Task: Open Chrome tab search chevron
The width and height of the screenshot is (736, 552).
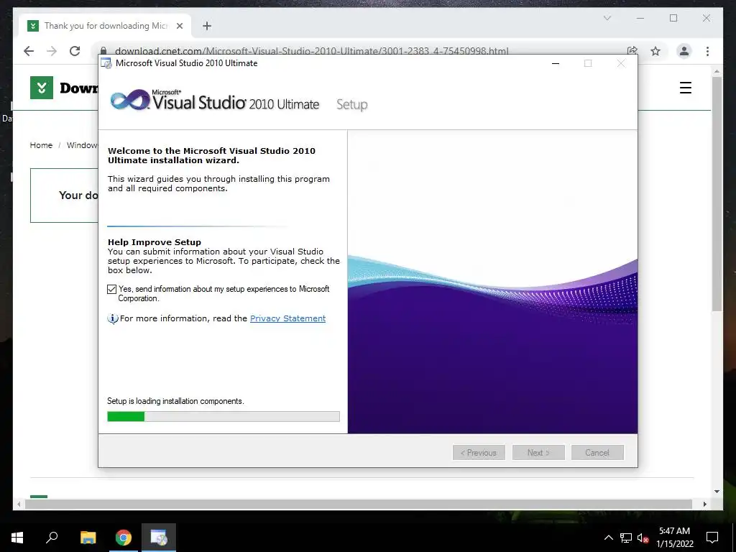Action: [x=607, y=18]
